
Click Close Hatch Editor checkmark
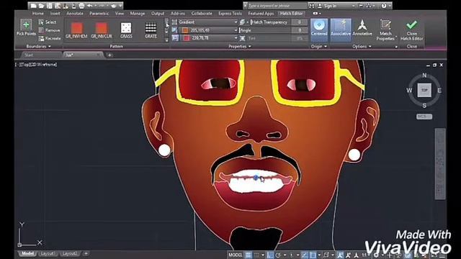pyautogui.click(x=411, y=30)
